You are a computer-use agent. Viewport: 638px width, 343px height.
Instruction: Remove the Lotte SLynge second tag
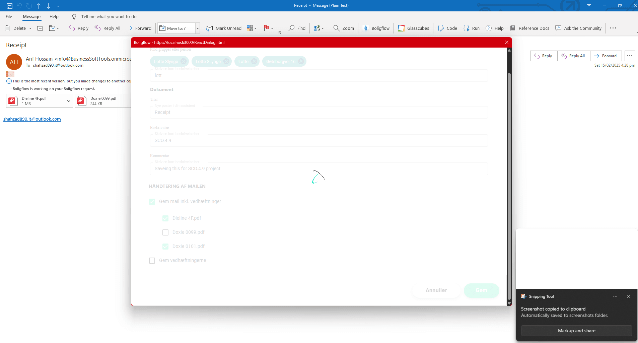(226, 61)
